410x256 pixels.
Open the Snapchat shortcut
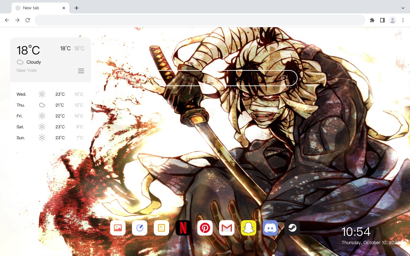tap(249, 228)
